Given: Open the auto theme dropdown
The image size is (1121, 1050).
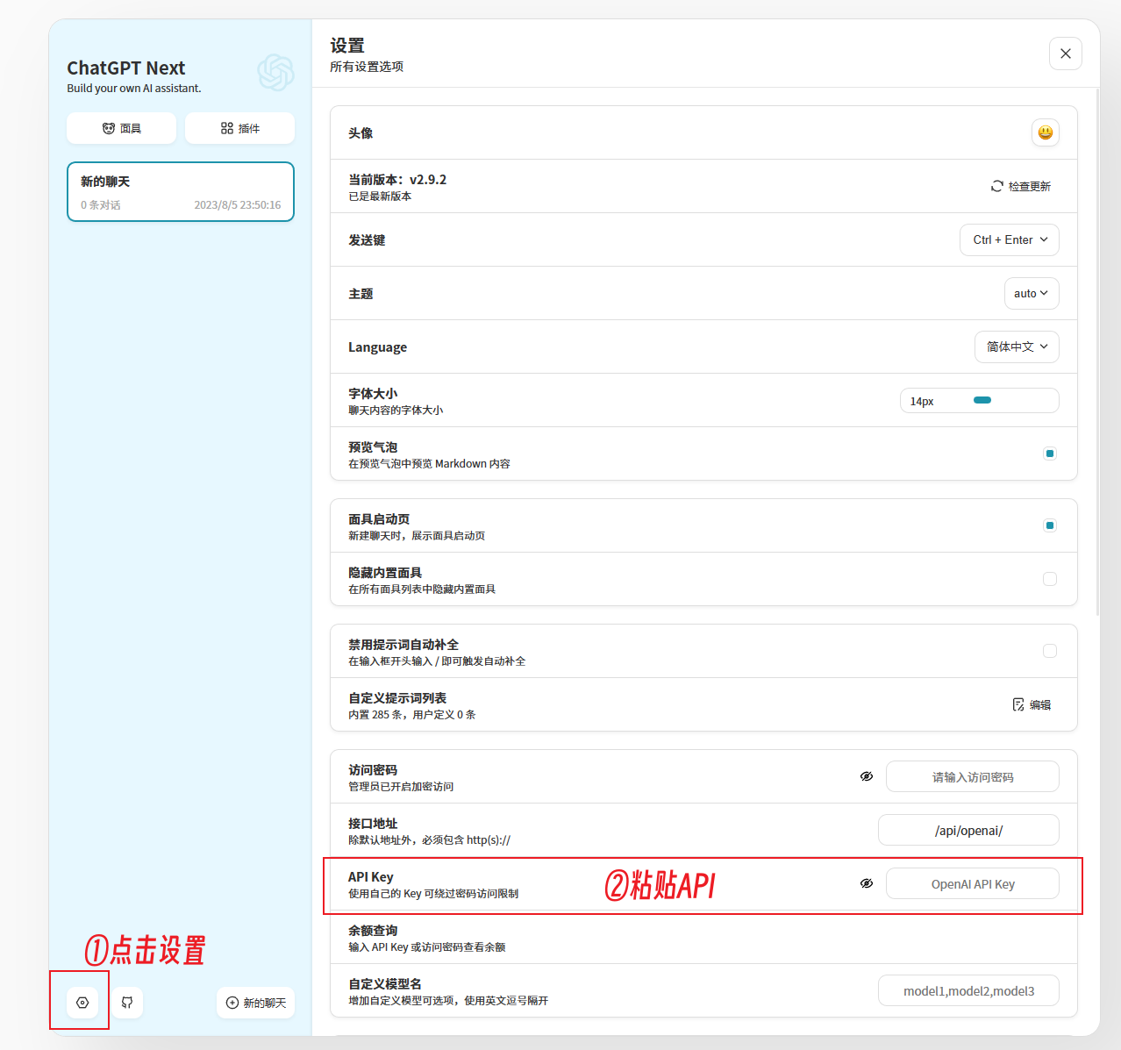Looking at the screenshot, I should coord(1032,293).
